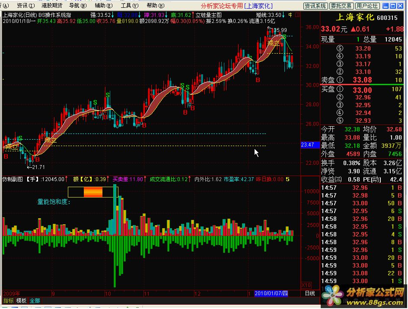Open the 帮助(H) menu
Viewport: 408px width, 309px height.
click(x=156, y=6)
